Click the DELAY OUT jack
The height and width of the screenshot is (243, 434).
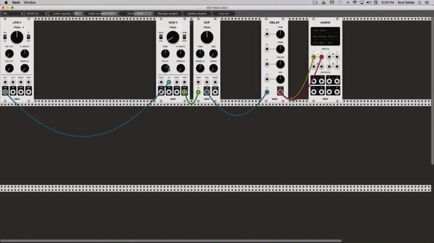[x=280, y=92]
